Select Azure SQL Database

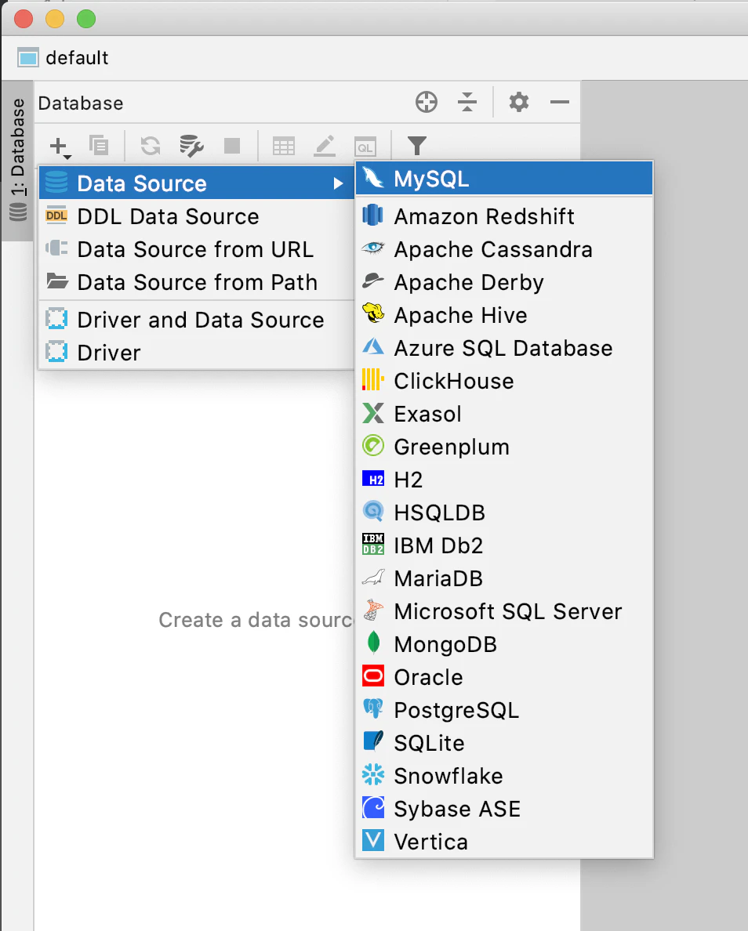[504, 348]
